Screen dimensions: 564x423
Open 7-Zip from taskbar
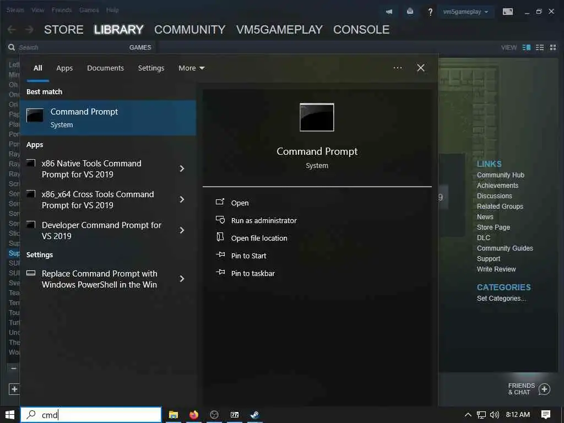pos(235,415)
